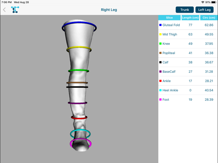
Task: Click Knee length value 49
Action: (x=190, y=44)
